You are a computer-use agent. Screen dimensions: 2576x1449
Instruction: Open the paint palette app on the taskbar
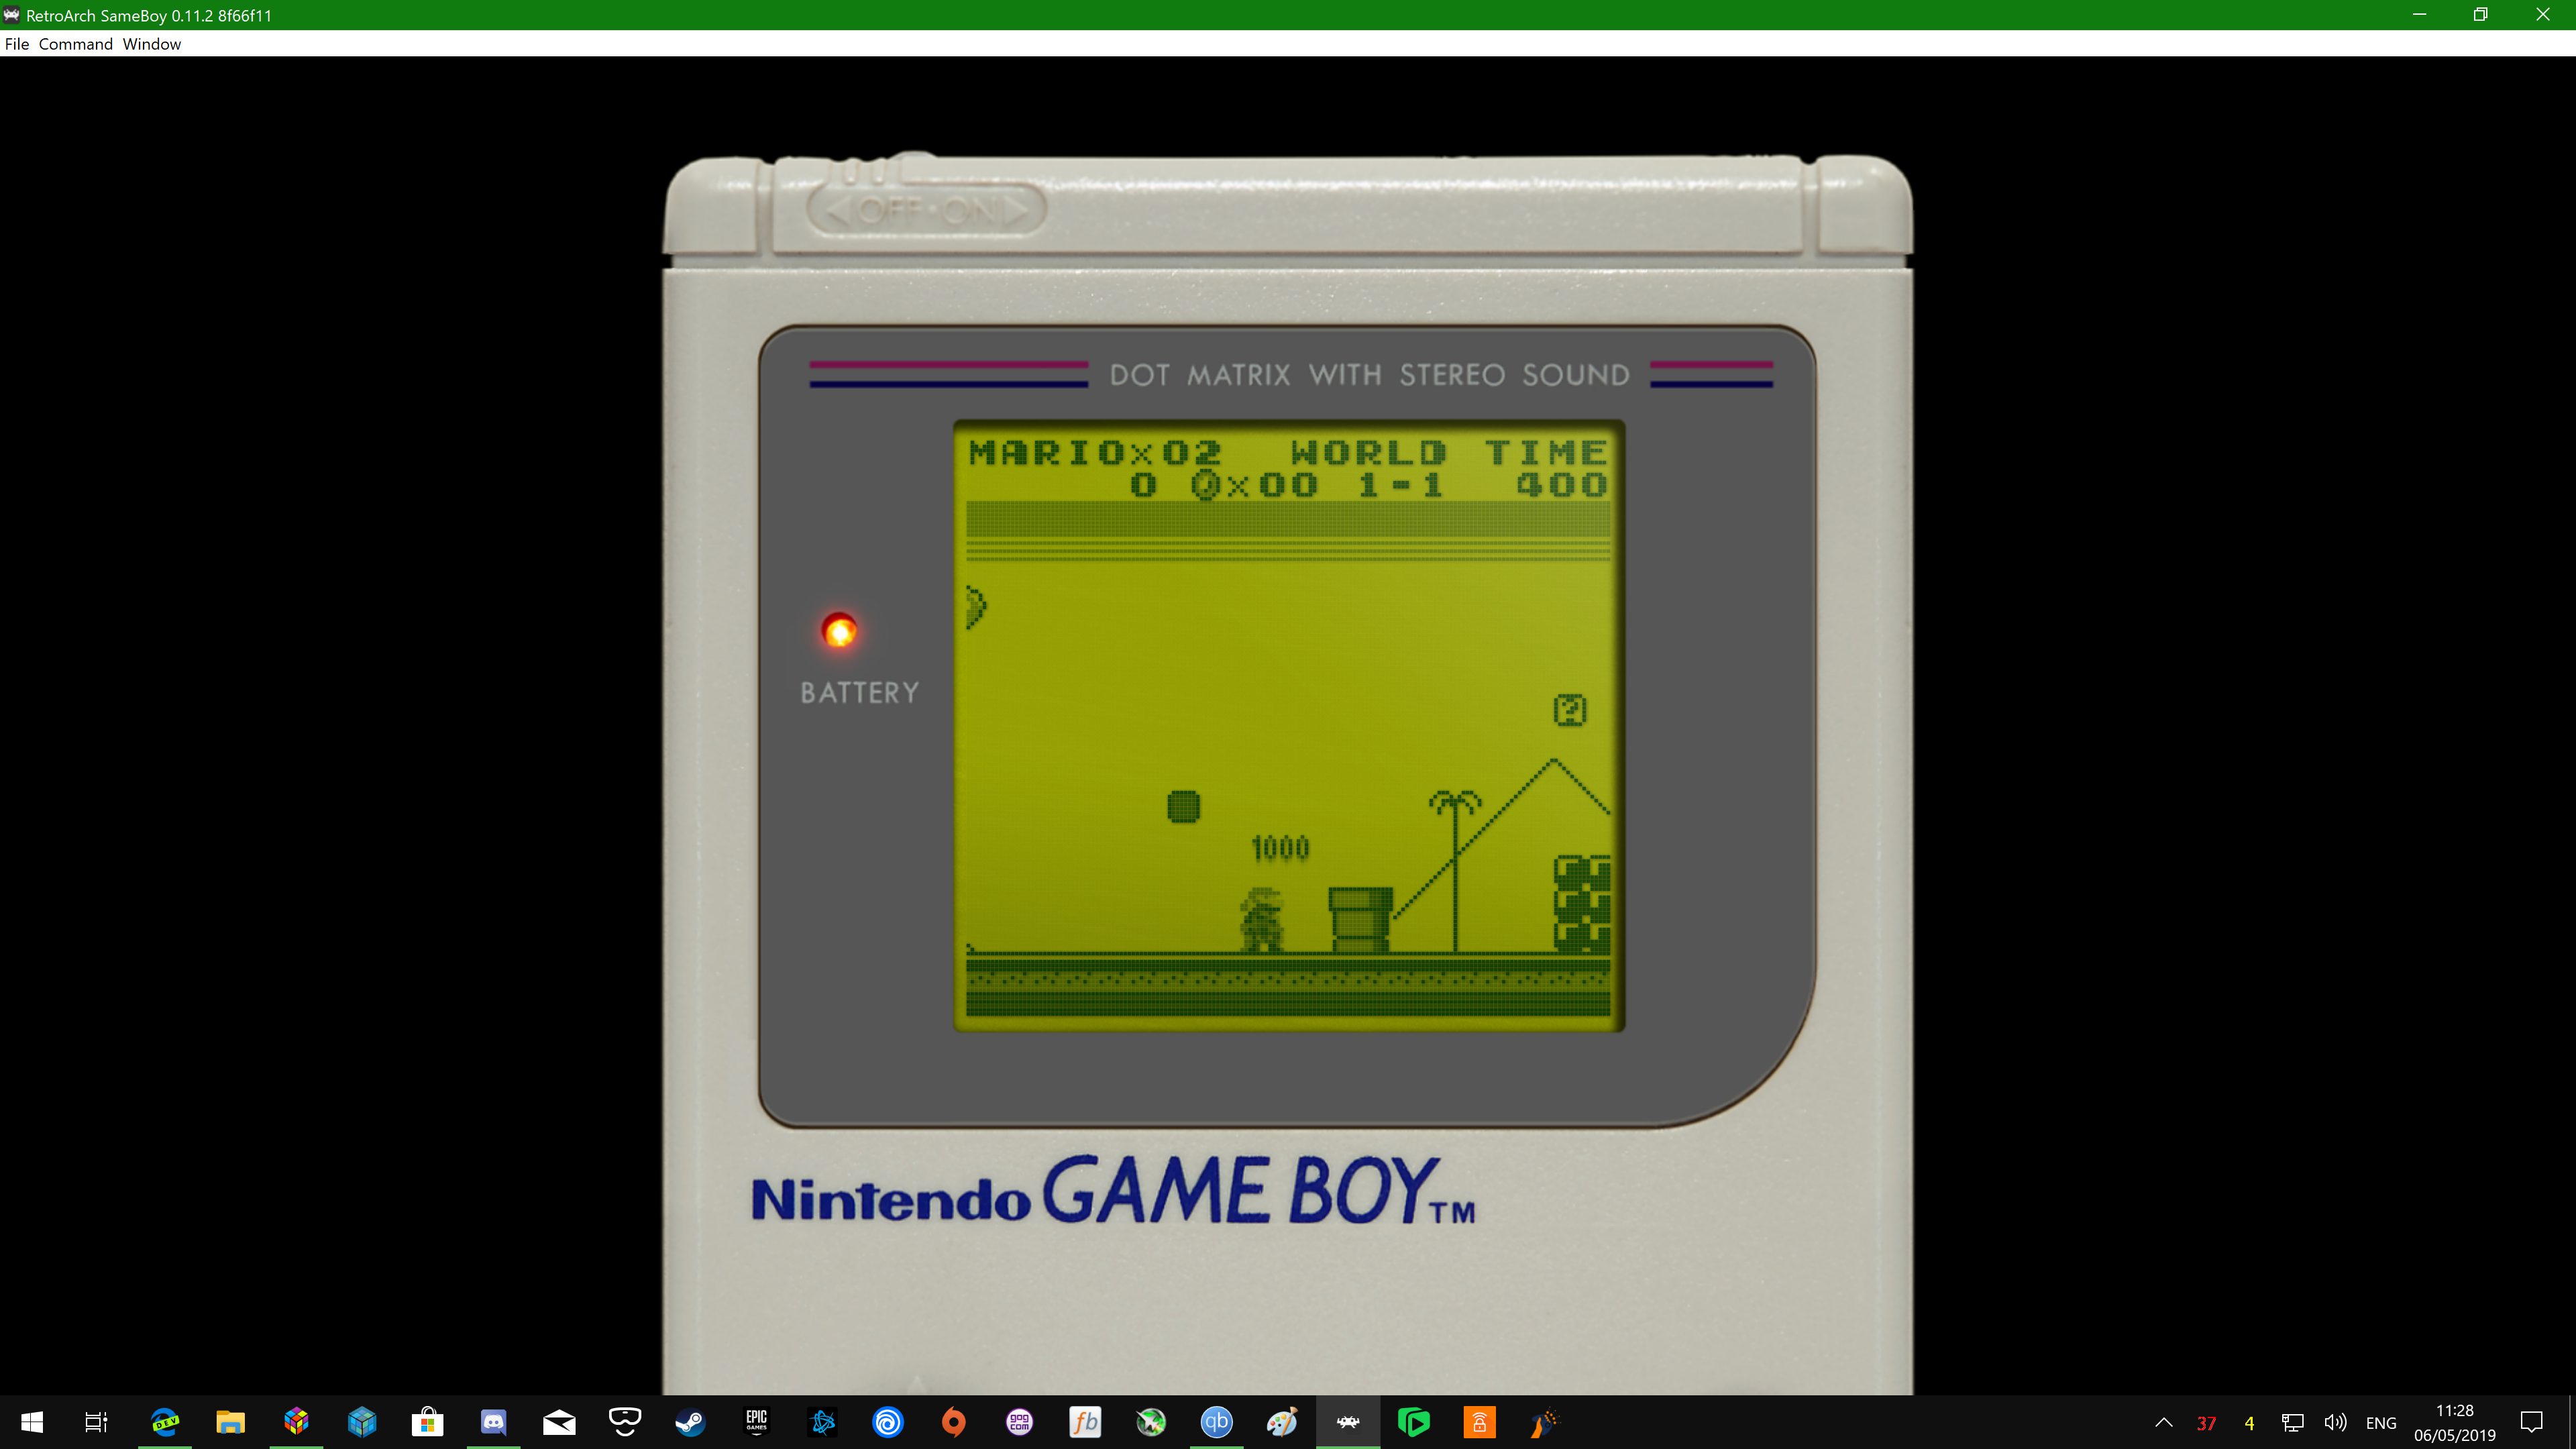tap(1282, 1422)
